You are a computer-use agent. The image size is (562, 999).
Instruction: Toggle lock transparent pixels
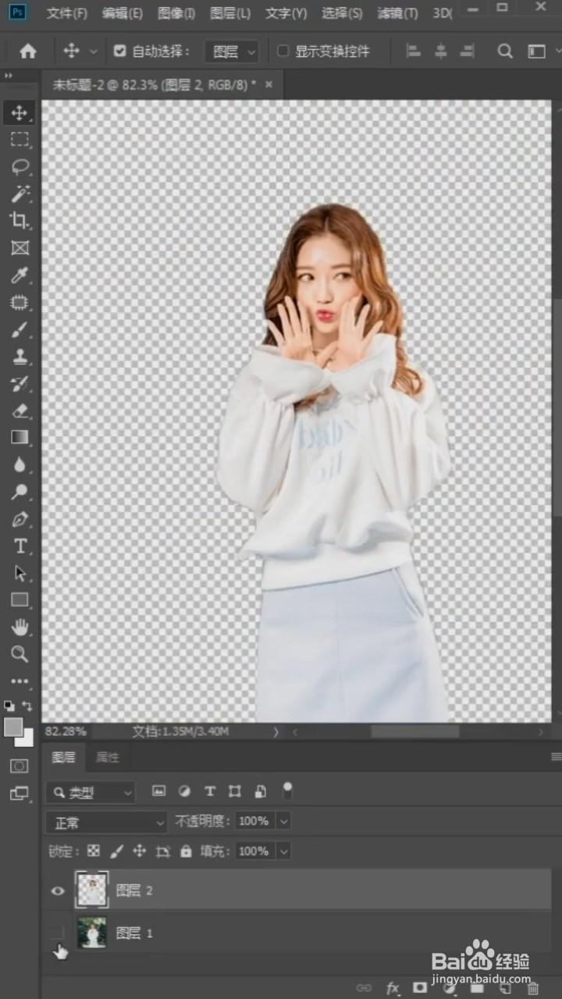tap(94, 851)
